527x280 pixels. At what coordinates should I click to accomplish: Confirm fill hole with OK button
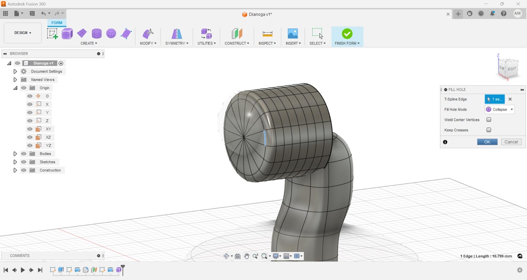tap(487, 142)
